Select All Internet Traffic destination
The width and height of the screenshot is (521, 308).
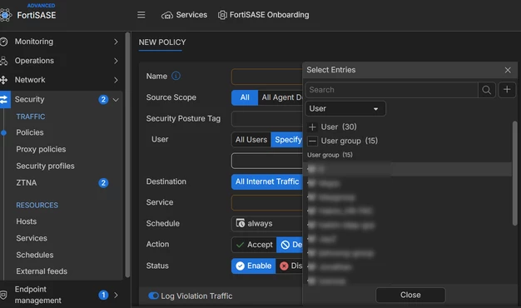tap(267, 181)
